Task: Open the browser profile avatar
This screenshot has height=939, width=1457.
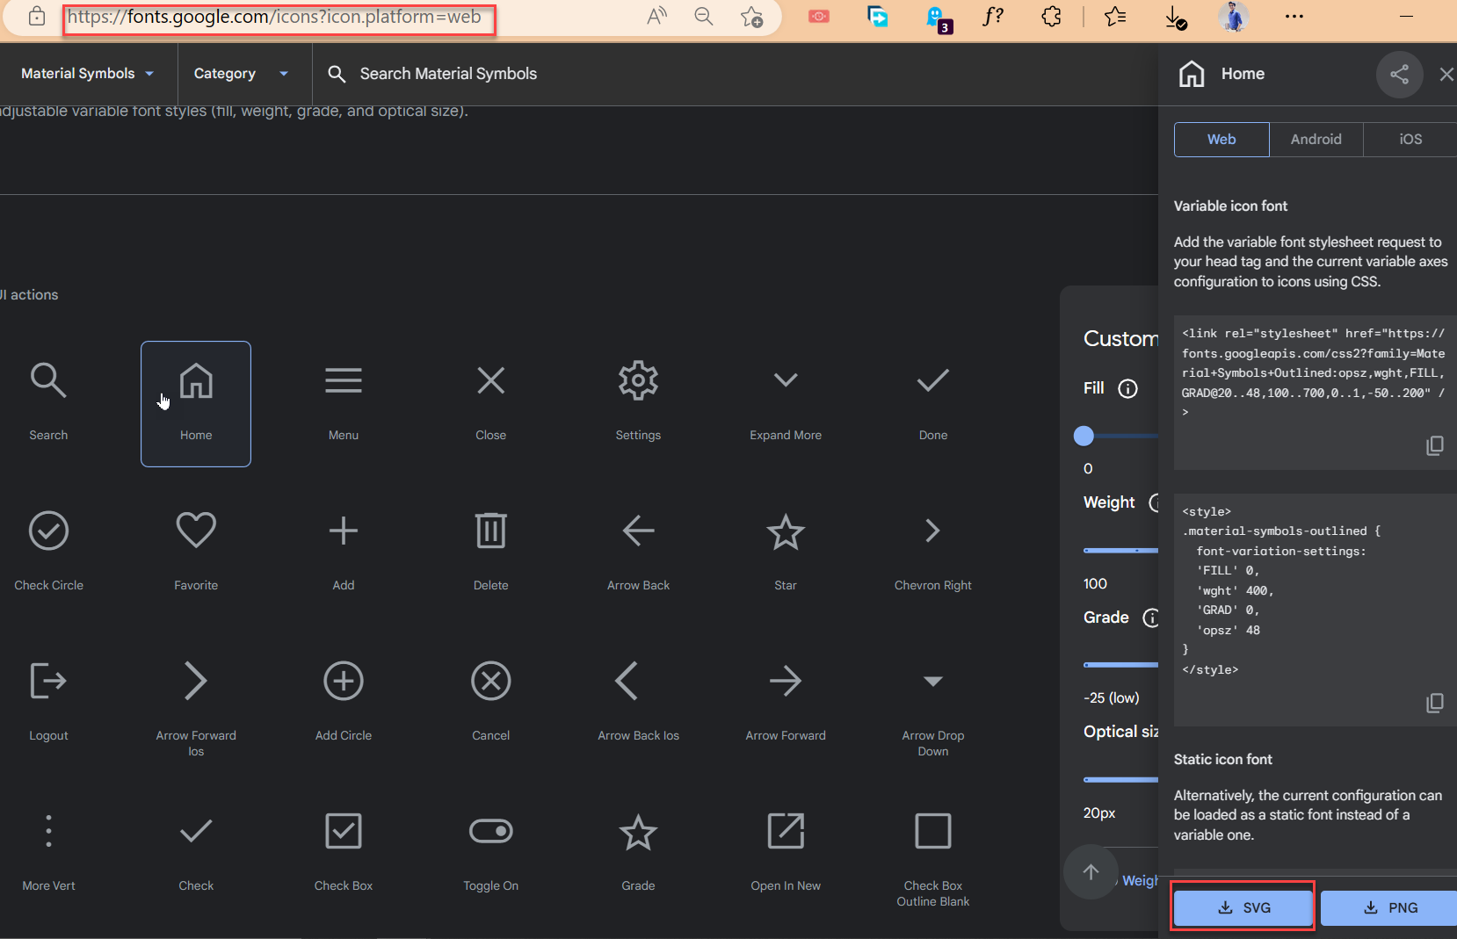Action: pyautogui.click(x=1234, y=17)
